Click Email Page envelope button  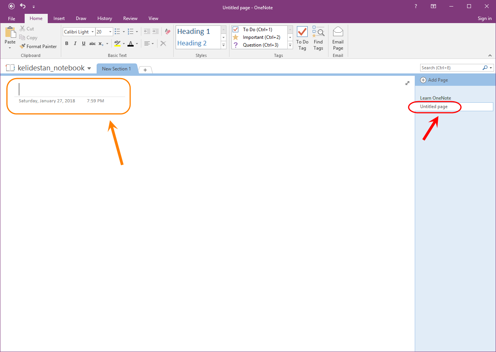click(338, 38)
